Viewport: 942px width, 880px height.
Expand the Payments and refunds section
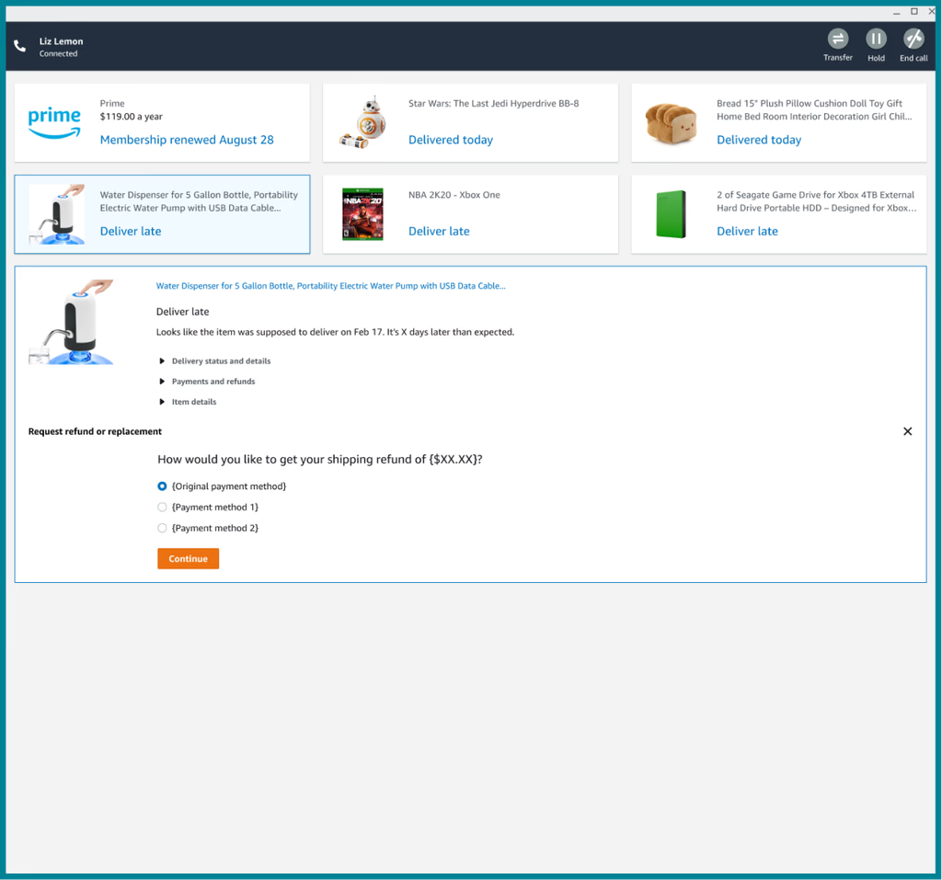tap(213, 382)
